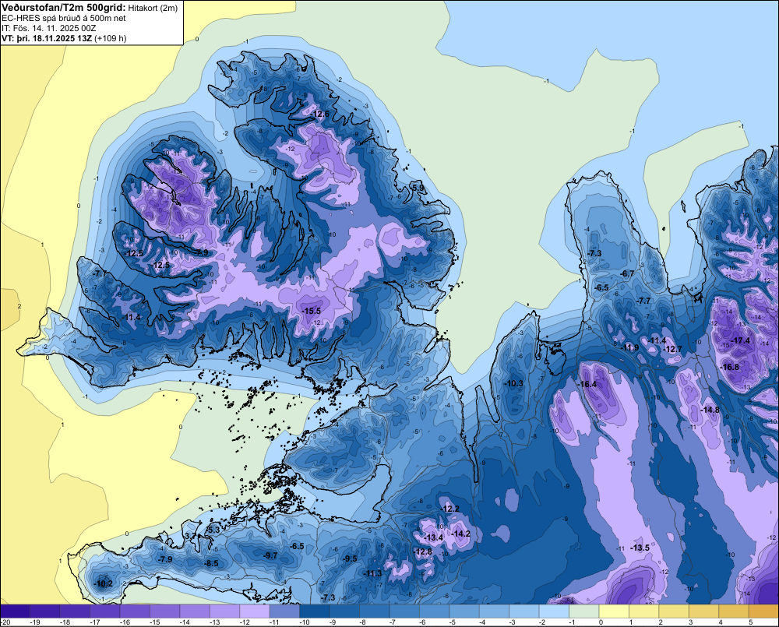The width and height of the screenshot is (779, 627).
Task: Click the -10.2 temperature label
Action: pos(104,584)
